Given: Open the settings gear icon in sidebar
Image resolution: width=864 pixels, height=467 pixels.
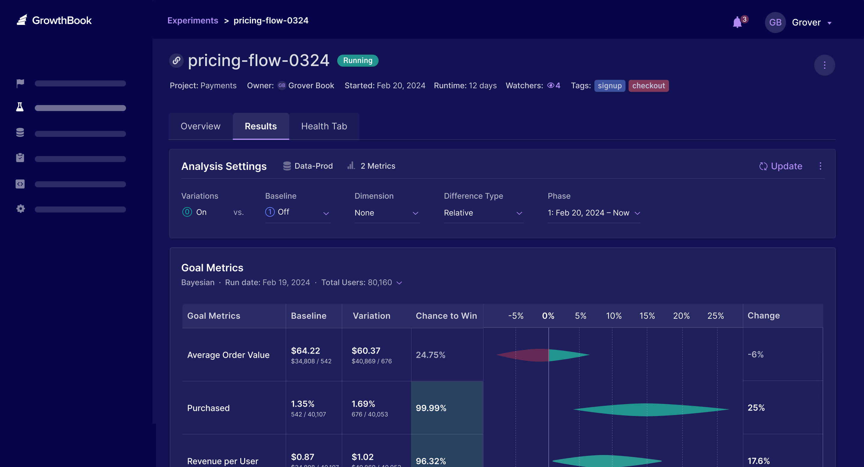Looking at the screenshot, I should 20,208.
